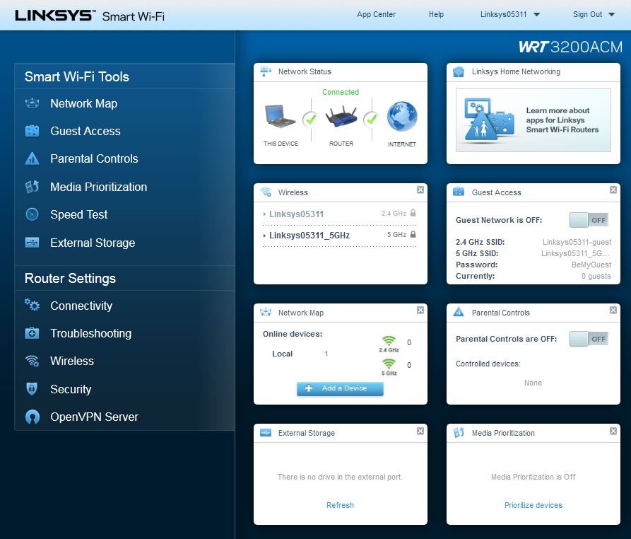Screen dimensions: 631x539
Task: Close the Guest Access widget
Action: pos(613,190)
